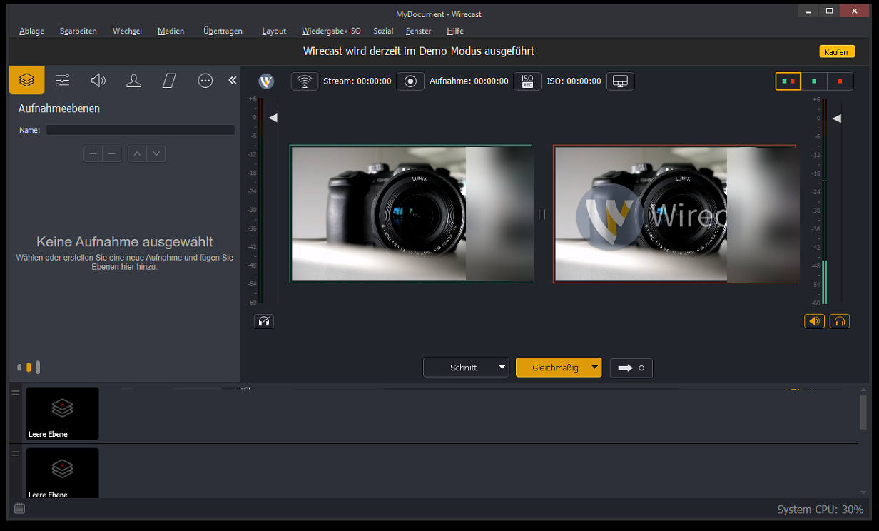Click the splitter handle between preview panes
The height and width of the screenshot is (531, 879).
click(x=542, y=214)
